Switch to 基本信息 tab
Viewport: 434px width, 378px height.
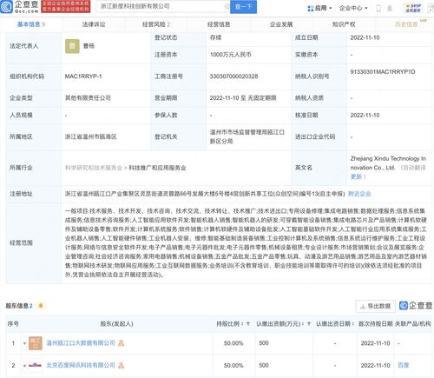pos(31,24)
